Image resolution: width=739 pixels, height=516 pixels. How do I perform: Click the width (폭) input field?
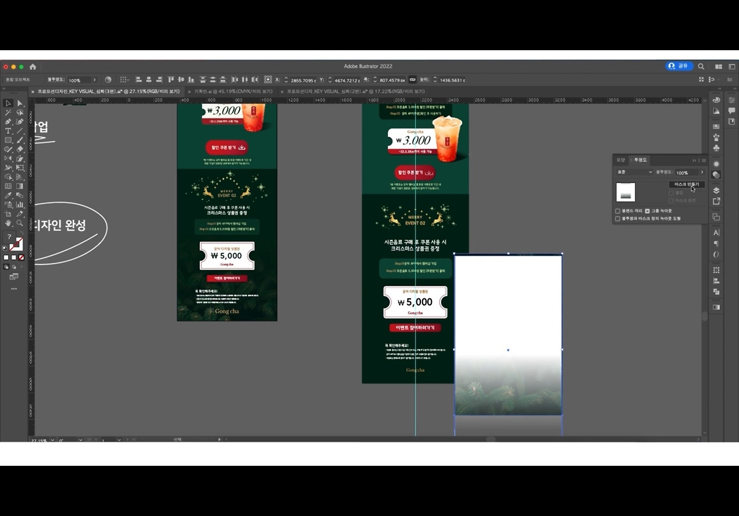click(x=392, y=80)
